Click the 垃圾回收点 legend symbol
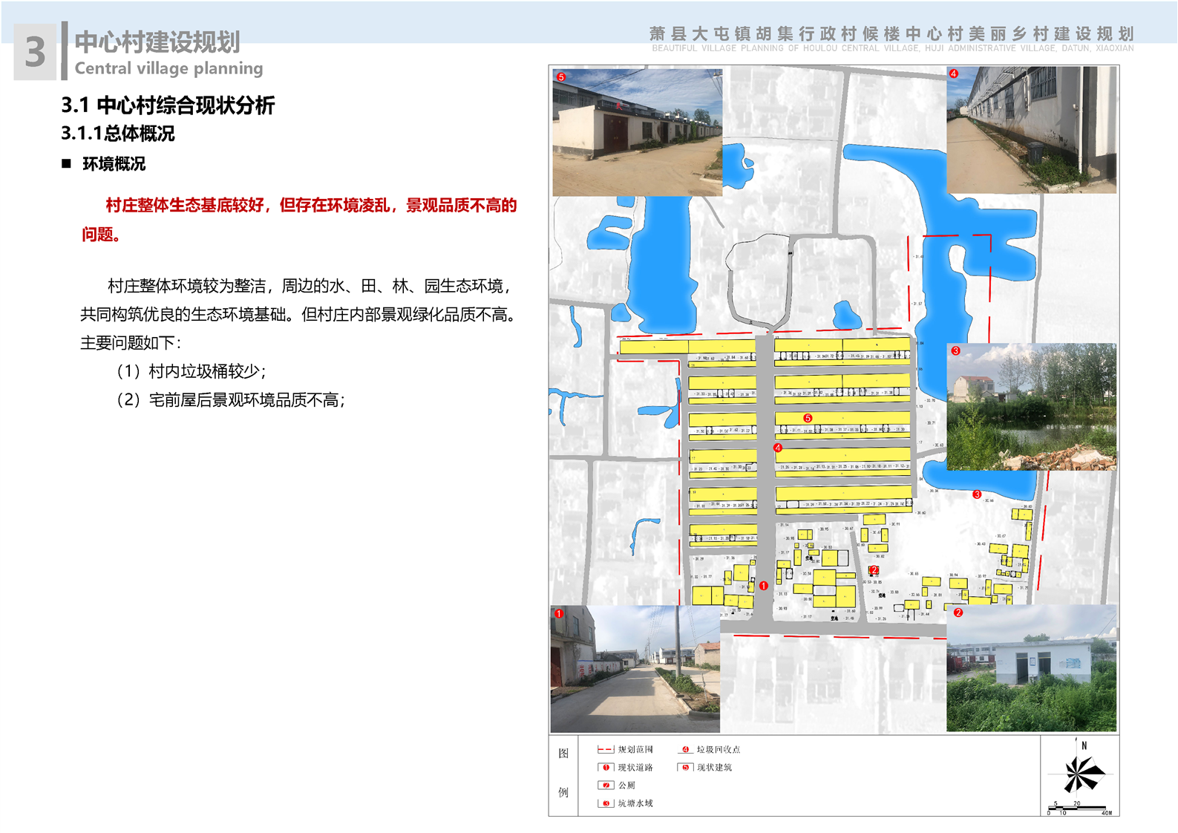 685,750
